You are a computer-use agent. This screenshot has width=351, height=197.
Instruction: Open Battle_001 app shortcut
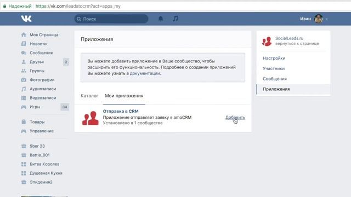click(x=39, y=155)
